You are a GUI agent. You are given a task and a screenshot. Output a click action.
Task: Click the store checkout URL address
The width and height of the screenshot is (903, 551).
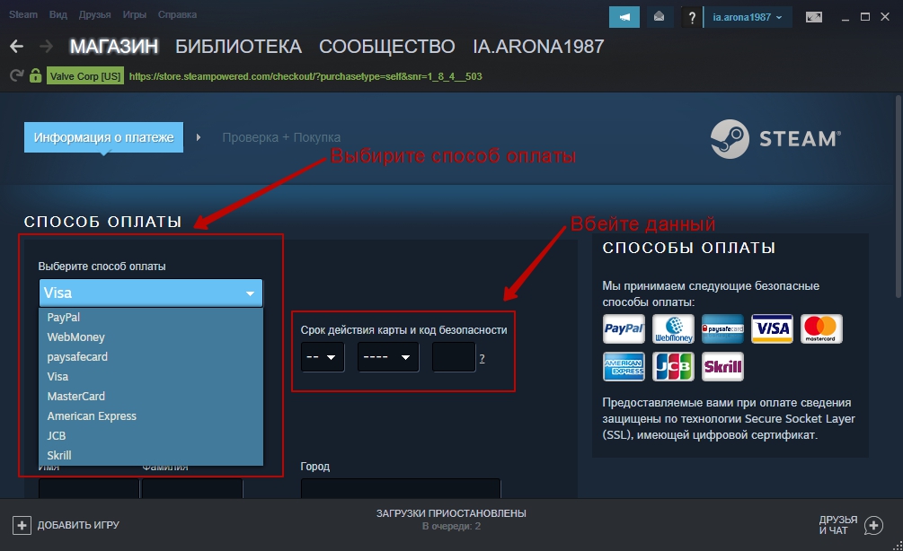305,76
